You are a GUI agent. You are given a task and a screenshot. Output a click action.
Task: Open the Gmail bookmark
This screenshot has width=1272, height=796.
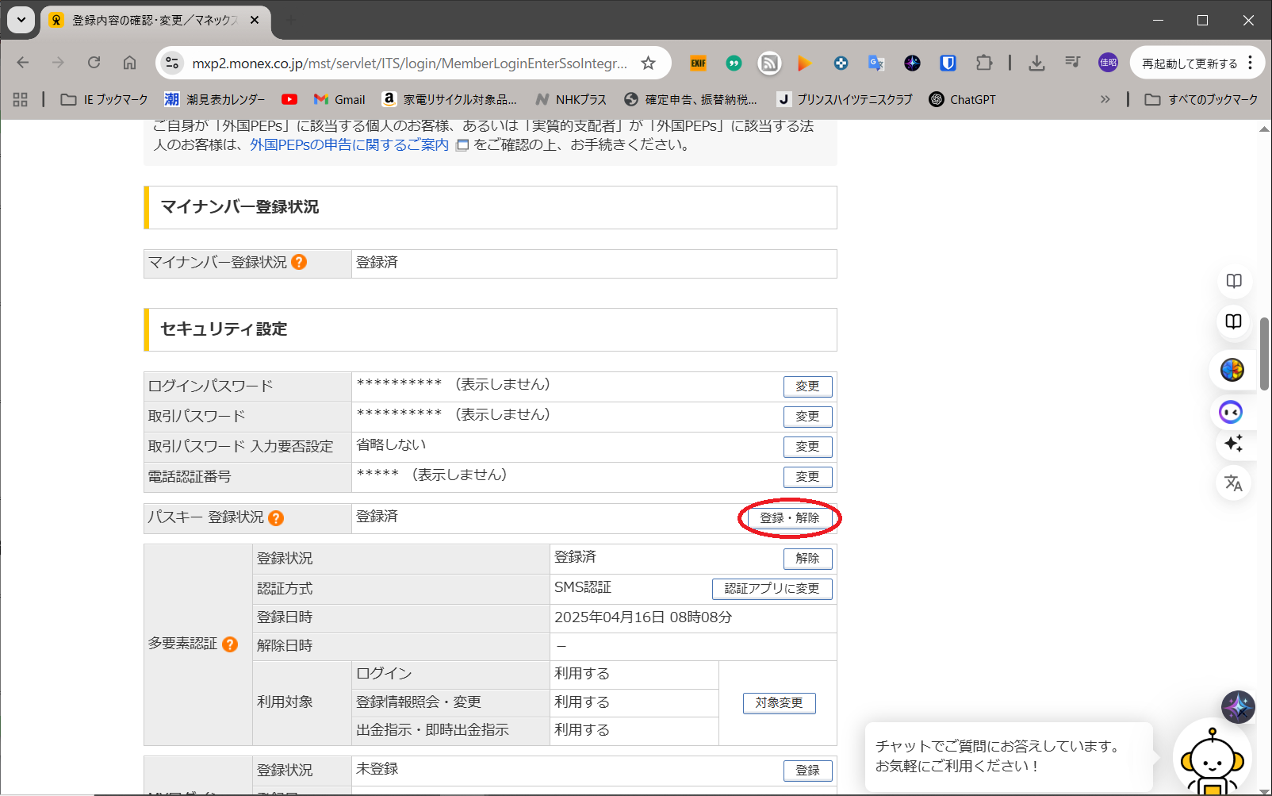(339, 99)
